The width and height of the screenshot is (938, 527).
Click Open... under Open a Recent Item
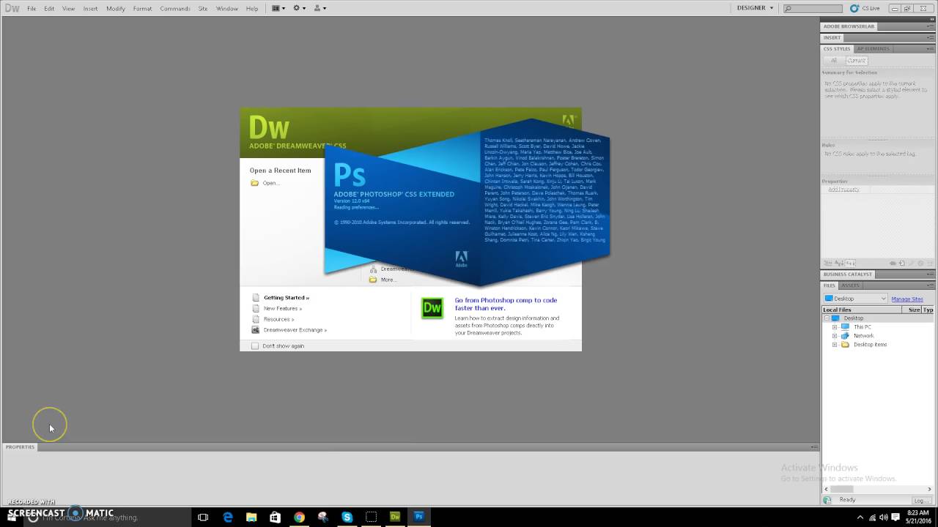271,183
